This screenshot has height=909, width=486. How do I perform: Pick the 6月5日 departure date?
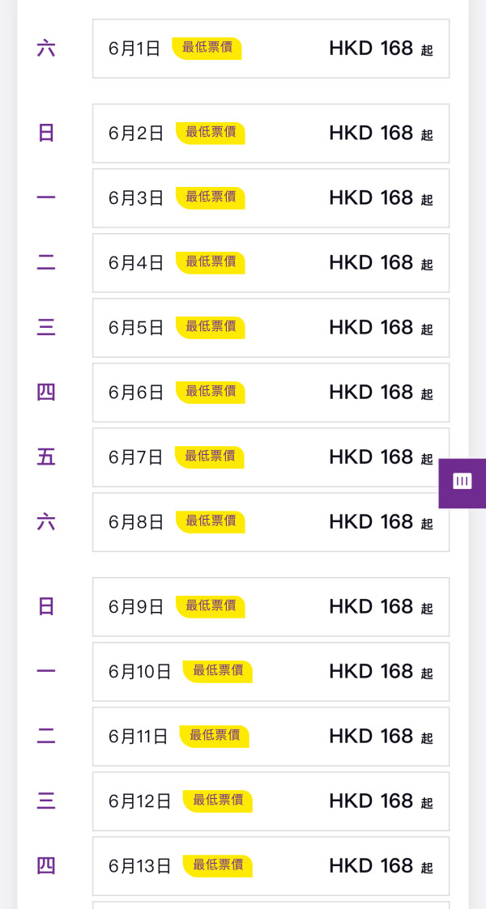pos(271,327)
